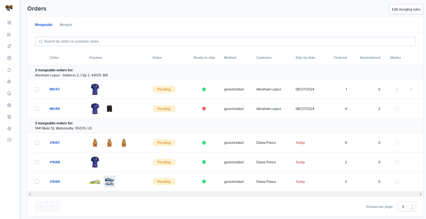
Task: Click the chat bubble icon in sidebar
Action: click(9, 140)
